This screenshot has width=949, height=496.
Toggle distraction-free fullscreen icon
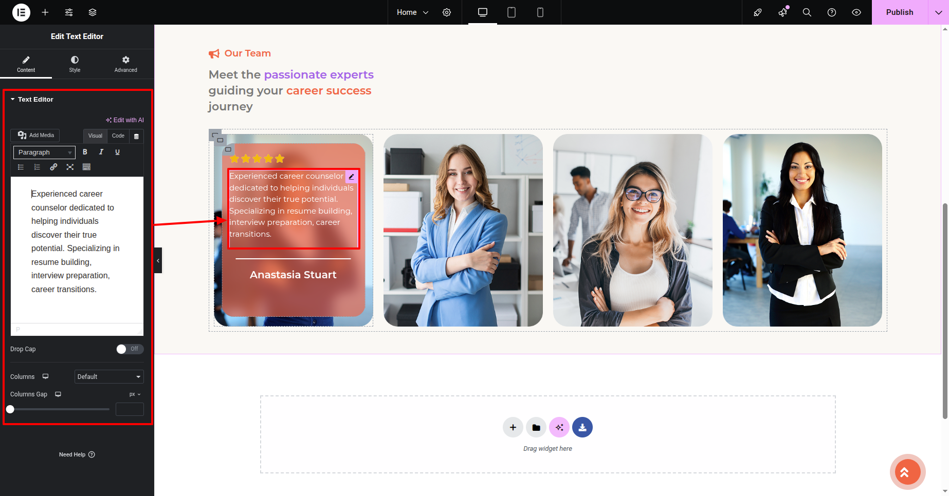[70, 167]
